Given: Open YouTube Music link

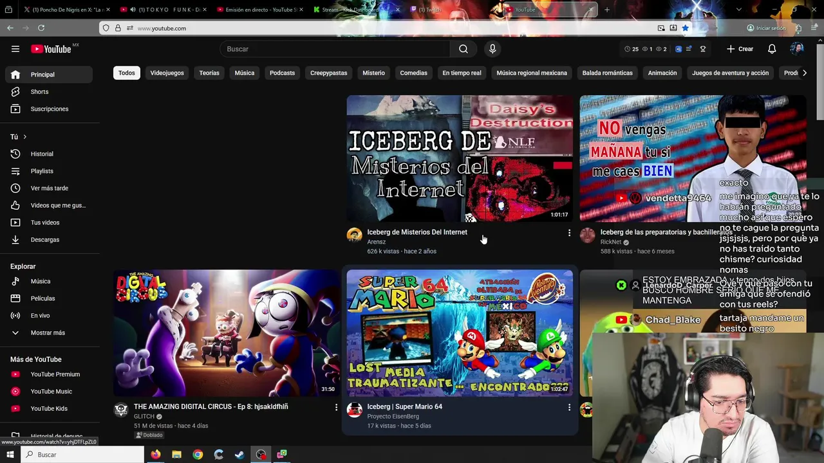Looking at the screenshot, I should click(x=49, y=392).
